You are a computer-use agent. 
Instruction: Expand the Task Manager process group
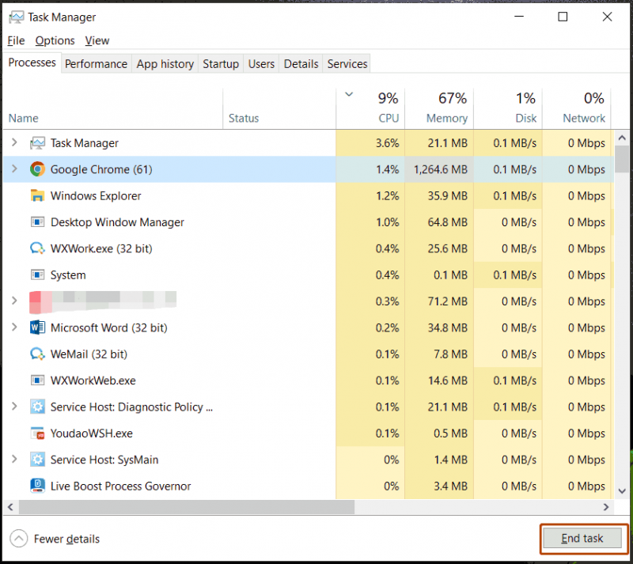click(x=14, y=142)
